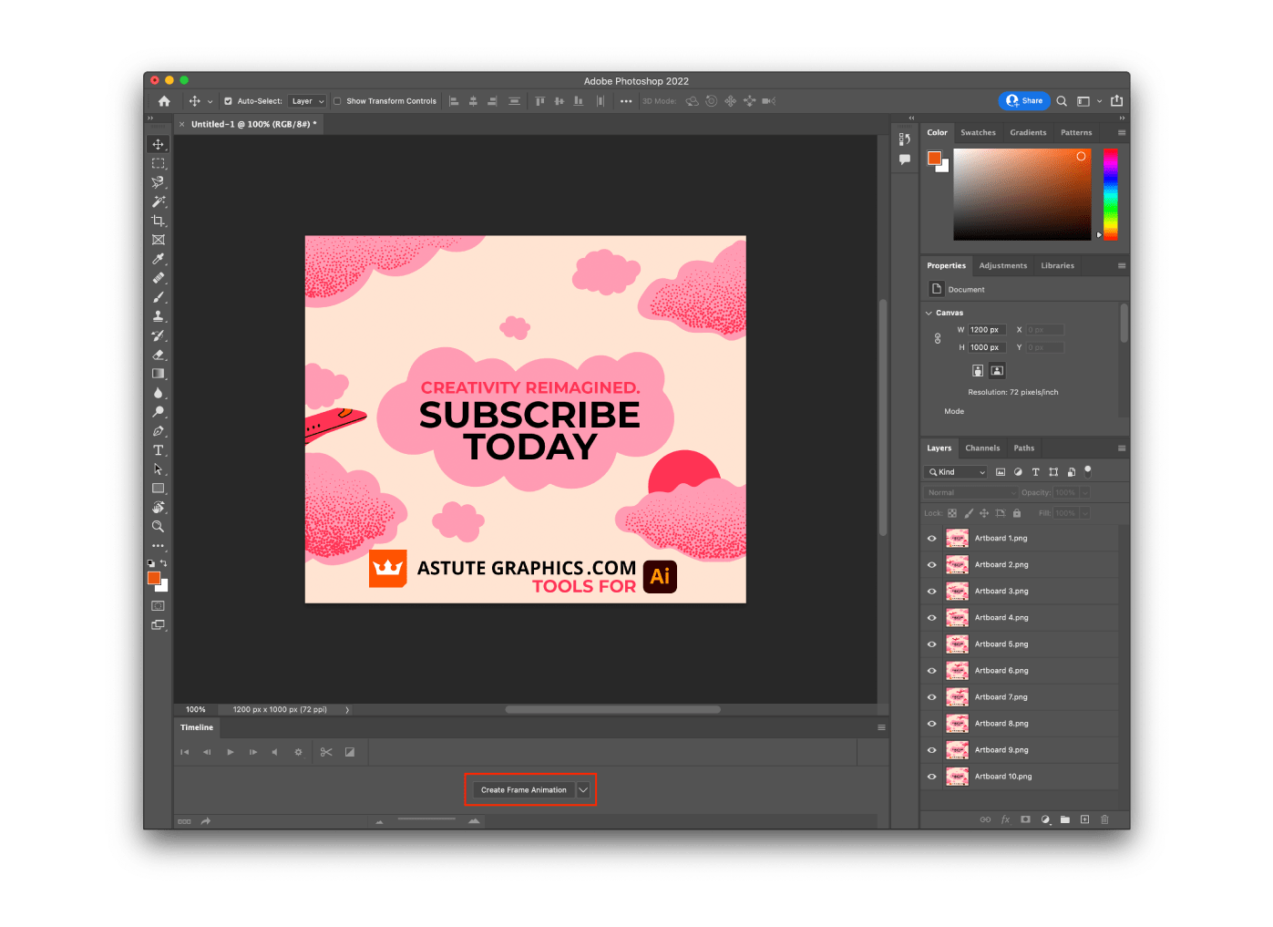Viewport: 1273px width, 927px height.
Task: Open the Create Frame Animation dropdown arrow
Action: tap(584, 789)
